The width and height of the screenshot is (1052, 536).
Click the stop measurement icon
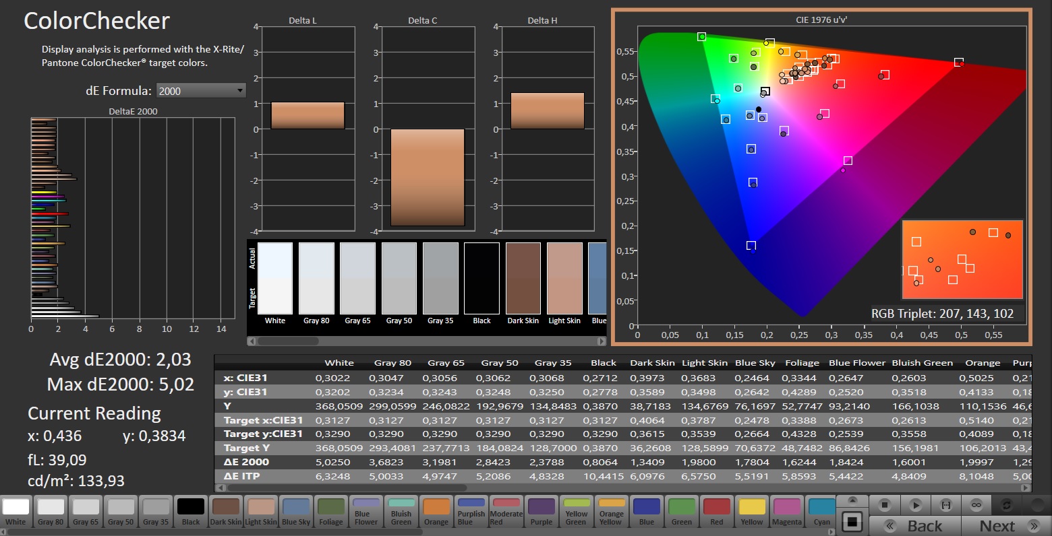tap(885, 504)
